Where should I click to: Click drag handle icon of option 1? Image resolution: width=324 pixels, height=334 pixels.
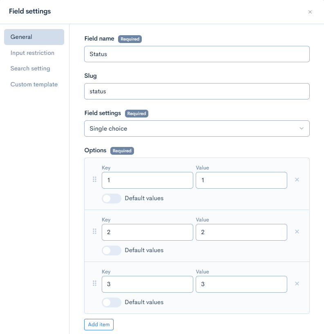(x=94, y=179)
